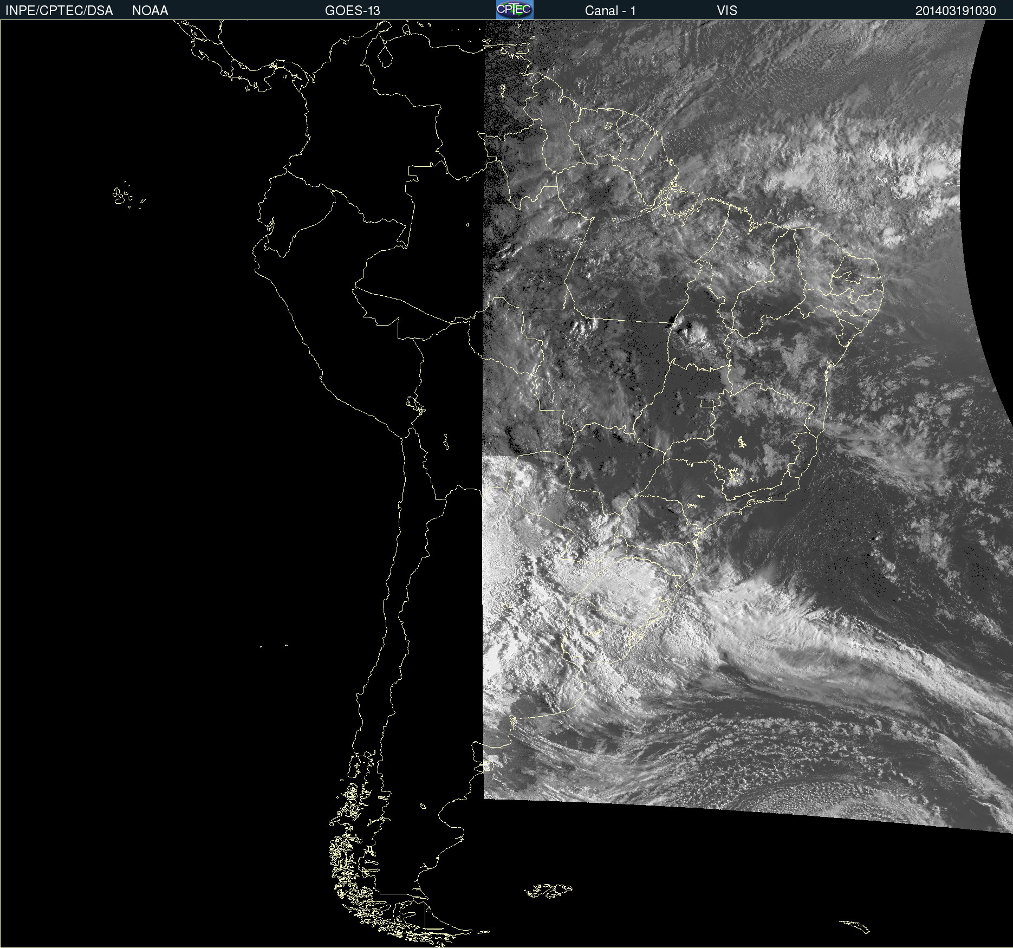This screenshot has height=948, width=1013.
Task: Click the timestamp 201403191030
Action: (956, 11)
